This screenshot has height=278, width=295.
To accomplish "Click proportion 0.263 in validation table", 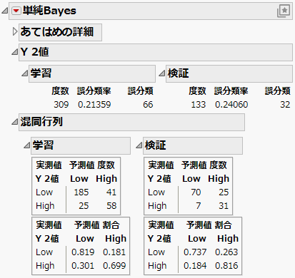I will pyautogui.click(x=226, y=252).
